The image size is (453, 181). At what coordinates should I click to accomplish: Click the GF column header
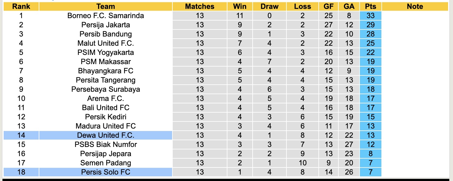[x=329, y=6]
